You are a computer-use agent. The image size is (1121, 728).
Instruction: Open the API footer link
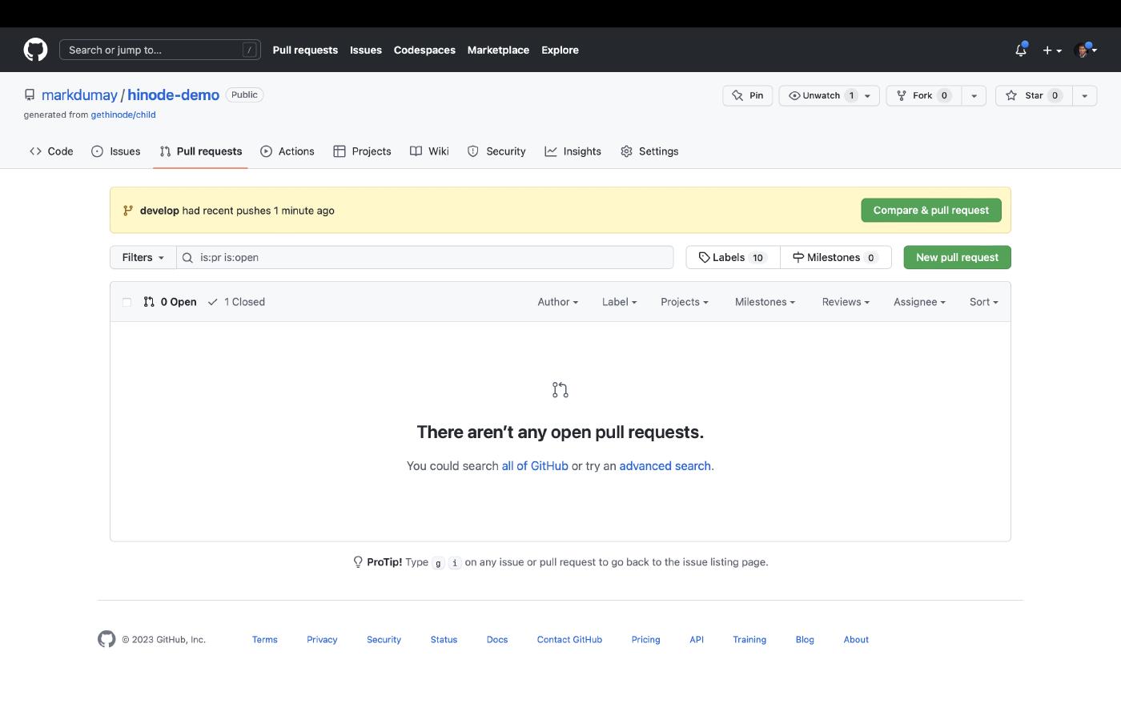(697, 639)
